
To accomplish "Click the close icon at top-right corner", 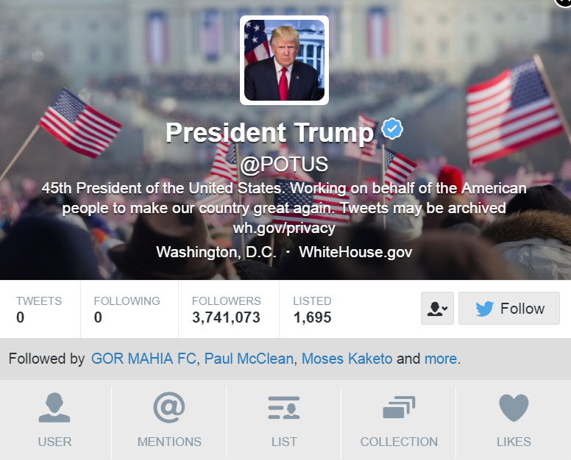I will (565, 3).
